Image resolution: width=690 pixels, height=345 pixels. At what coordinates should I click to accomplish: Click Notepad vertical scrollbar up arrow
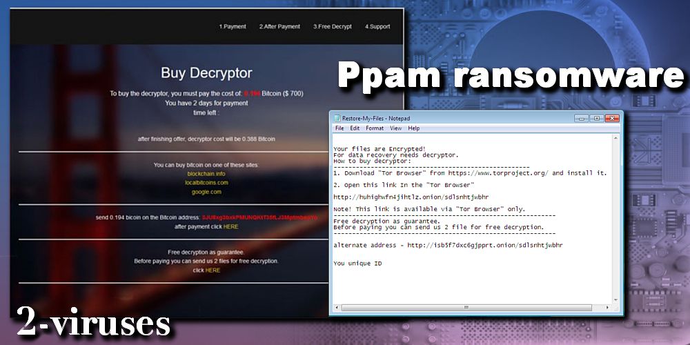coord(615,139)
